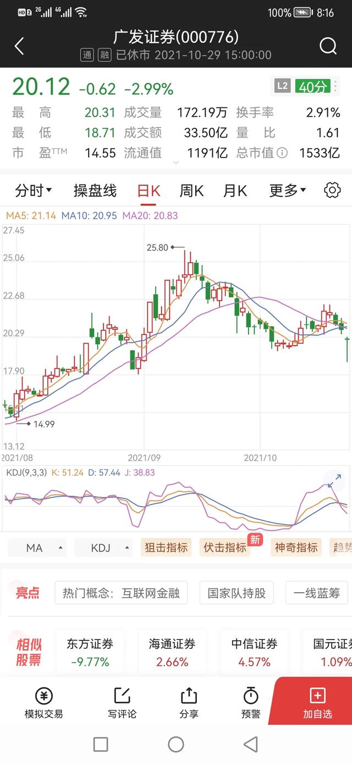352x764 pixels.
Task: Tap the share icon
Action: [189, 696]
